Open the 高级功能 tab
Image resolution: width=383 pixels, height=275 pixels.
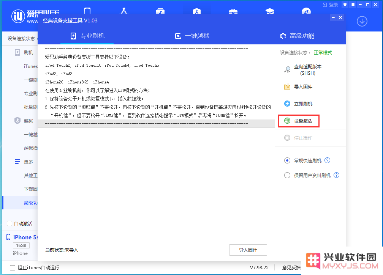[x=297, y=36]
